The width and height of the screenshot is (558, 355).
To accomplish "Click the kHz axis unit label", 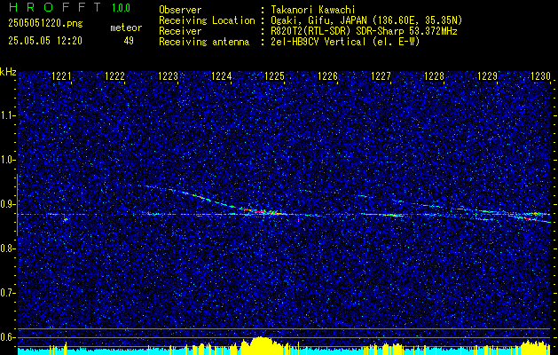I will point(8,72).
